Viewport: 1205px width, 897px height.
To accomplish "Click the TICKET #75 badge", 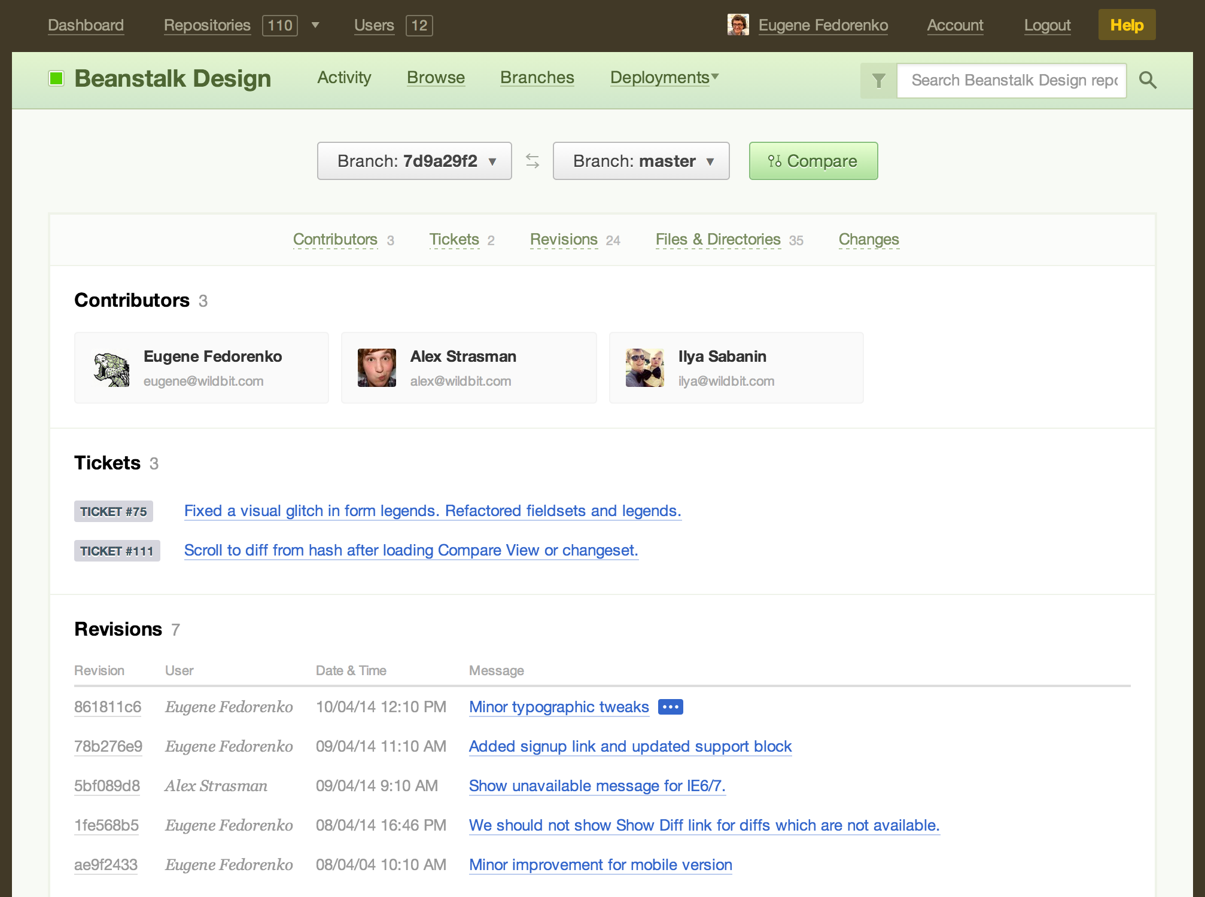I will (x=114, y=511).
